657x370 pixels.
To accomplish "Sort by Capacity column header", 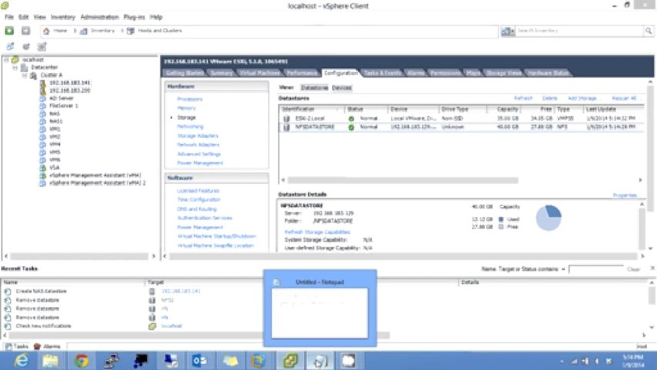I will (x=508, y=109).
